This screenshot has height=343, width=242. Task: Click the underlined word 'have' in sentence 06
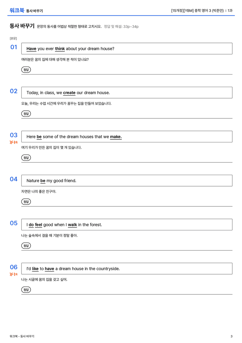(49, 269)
